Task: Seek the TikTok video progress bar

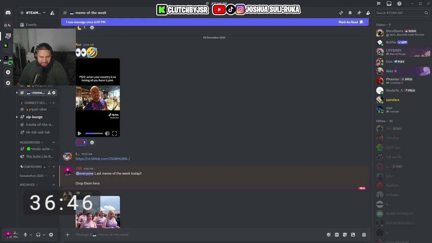Action: (x=94, y=133)
